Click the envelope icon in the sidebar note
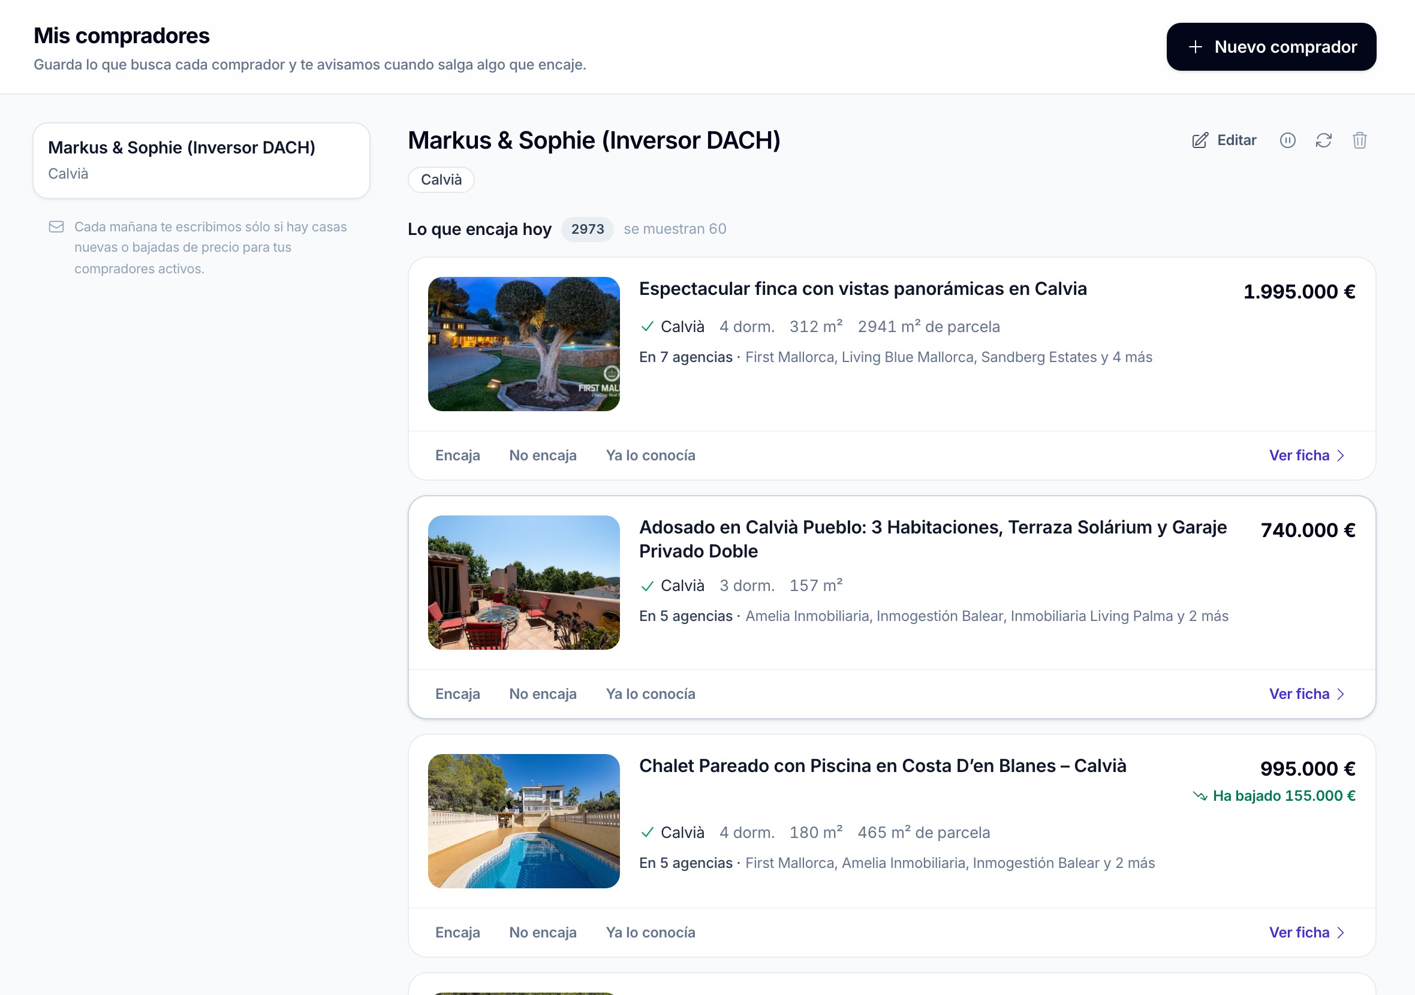 tap(56, 227)
